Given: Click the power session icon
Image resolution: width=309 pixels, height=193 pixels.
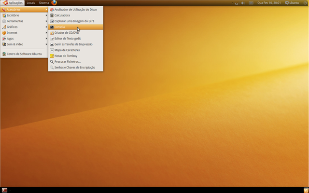Looking at the screenshot, I should pyautogui.click(x=305, y=3).
